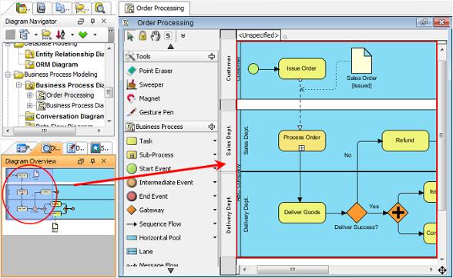Toggle the palette lock icon

click(x=143, y=36)
